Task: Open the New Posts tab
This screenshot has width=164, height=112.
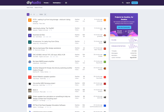Action: [x=30, y=7]
